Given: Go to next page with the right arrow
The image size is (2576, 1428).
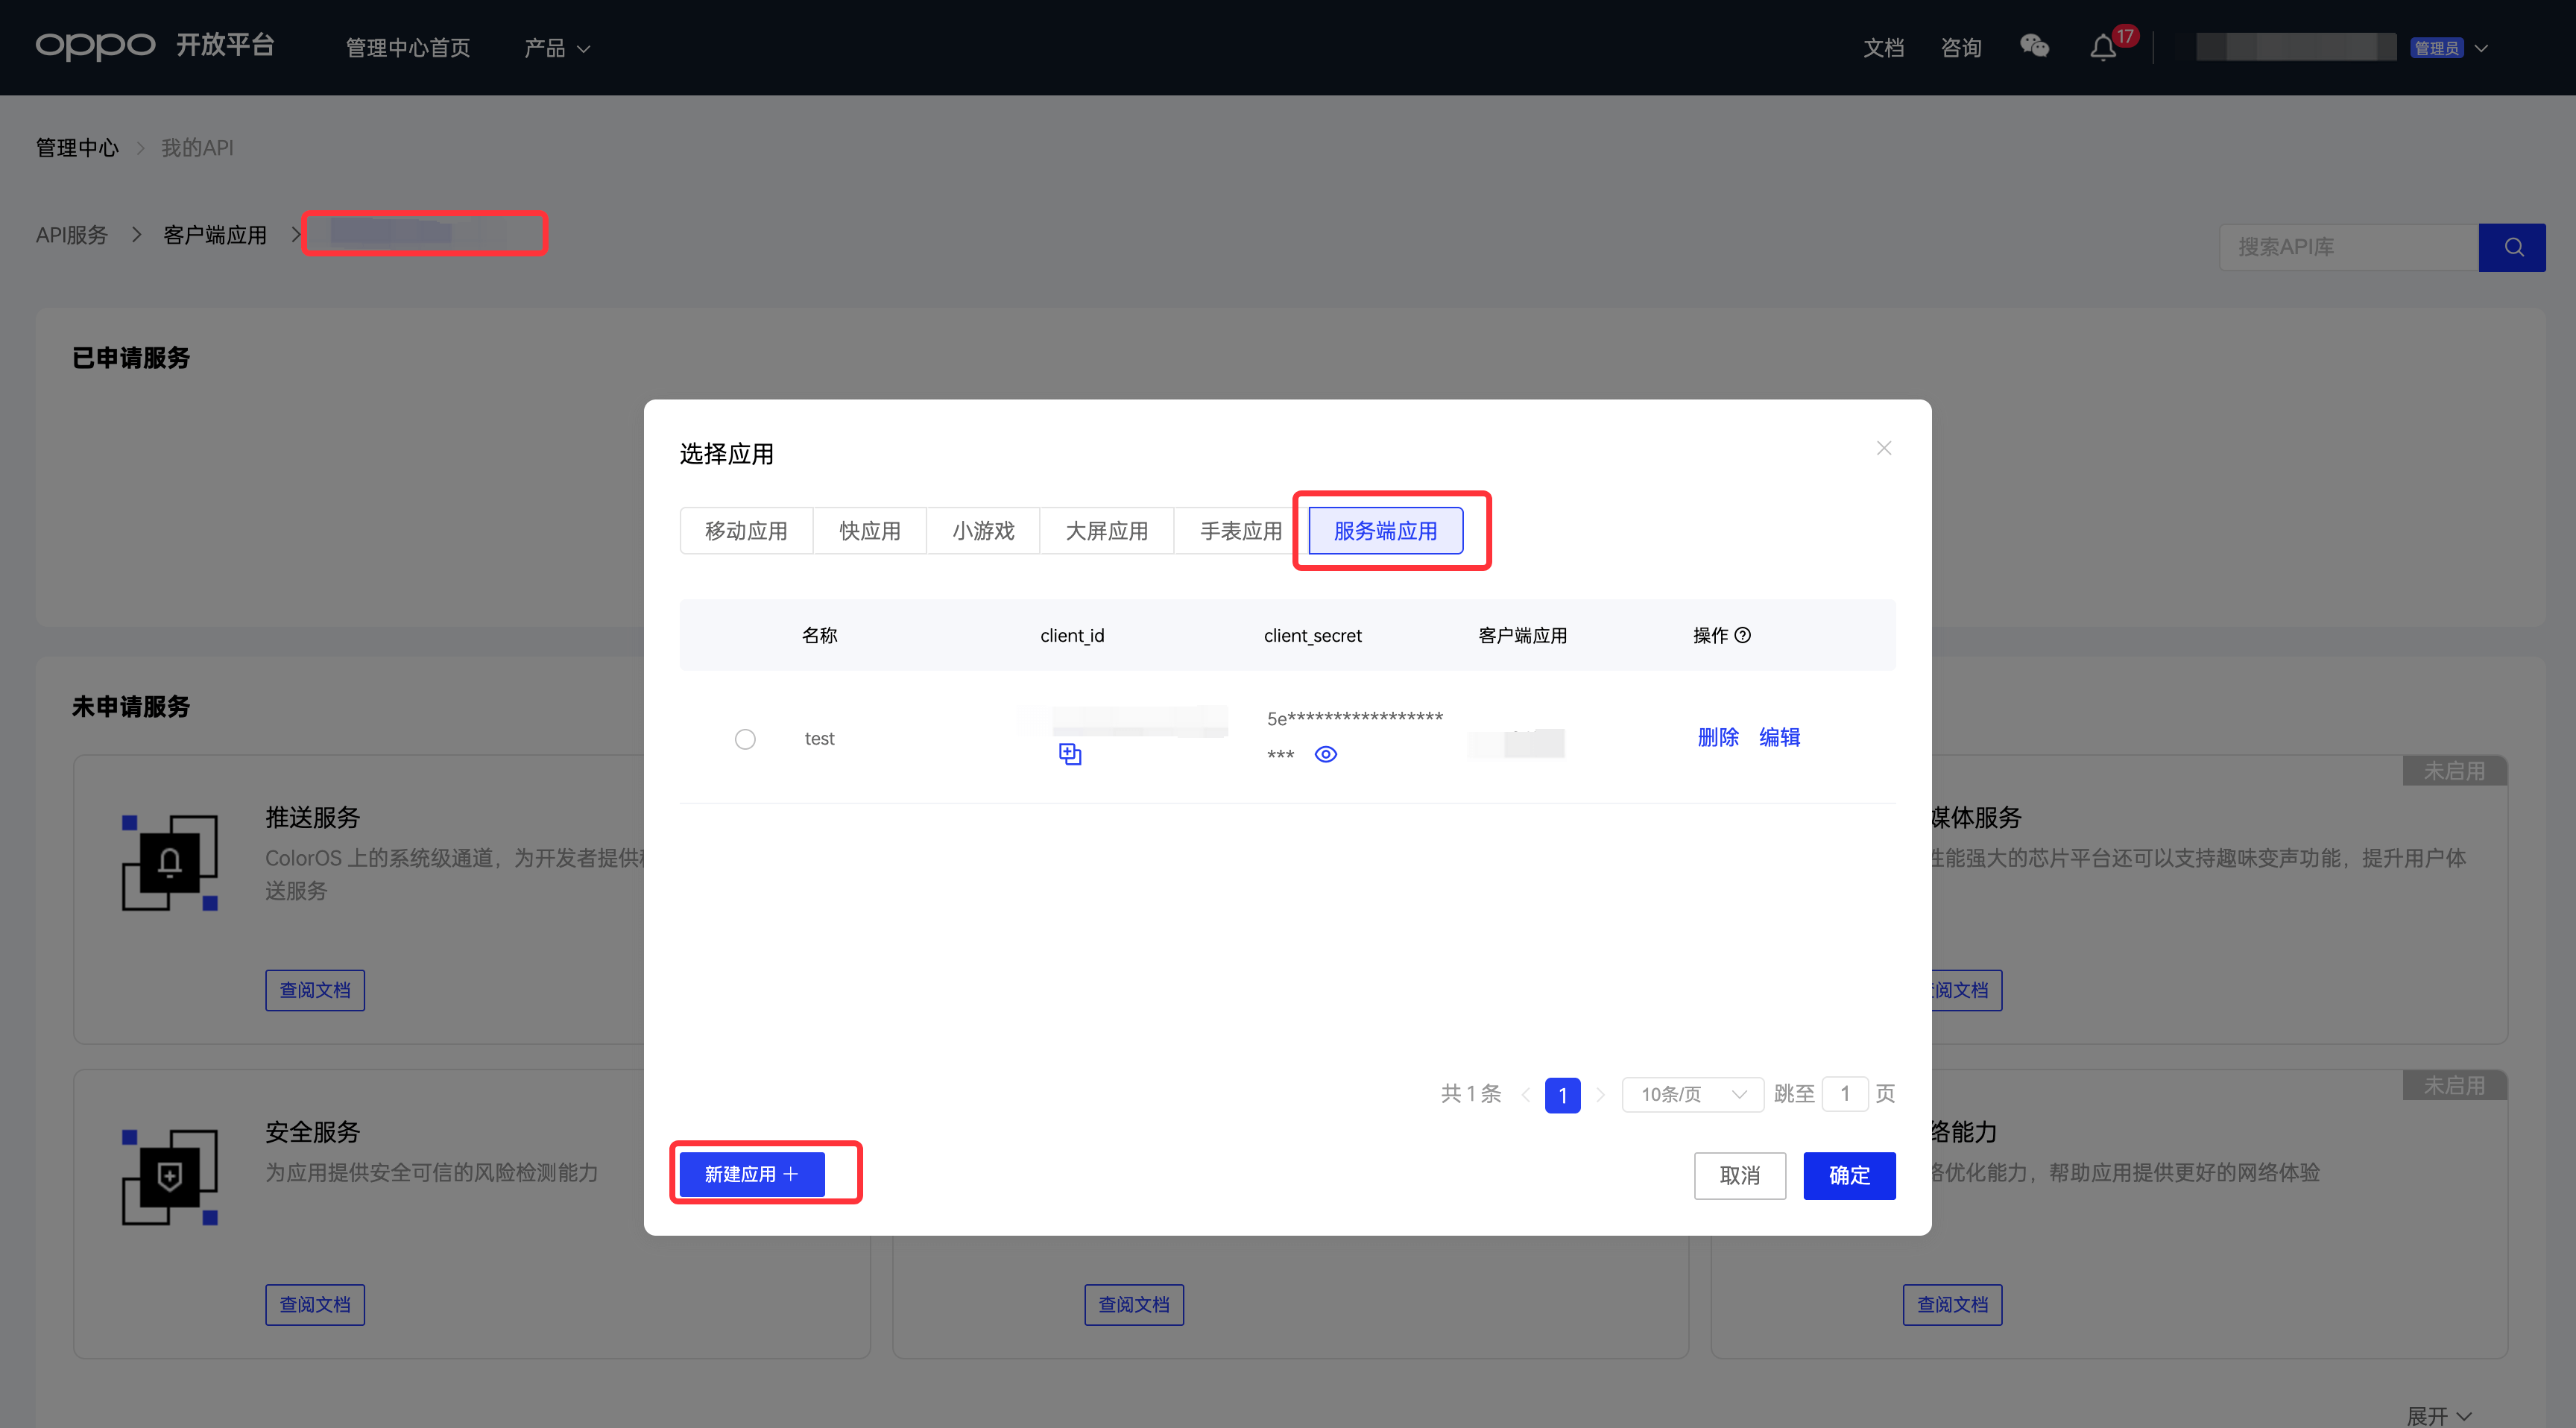Looking at the screenshot, I should [1600, 1095].
